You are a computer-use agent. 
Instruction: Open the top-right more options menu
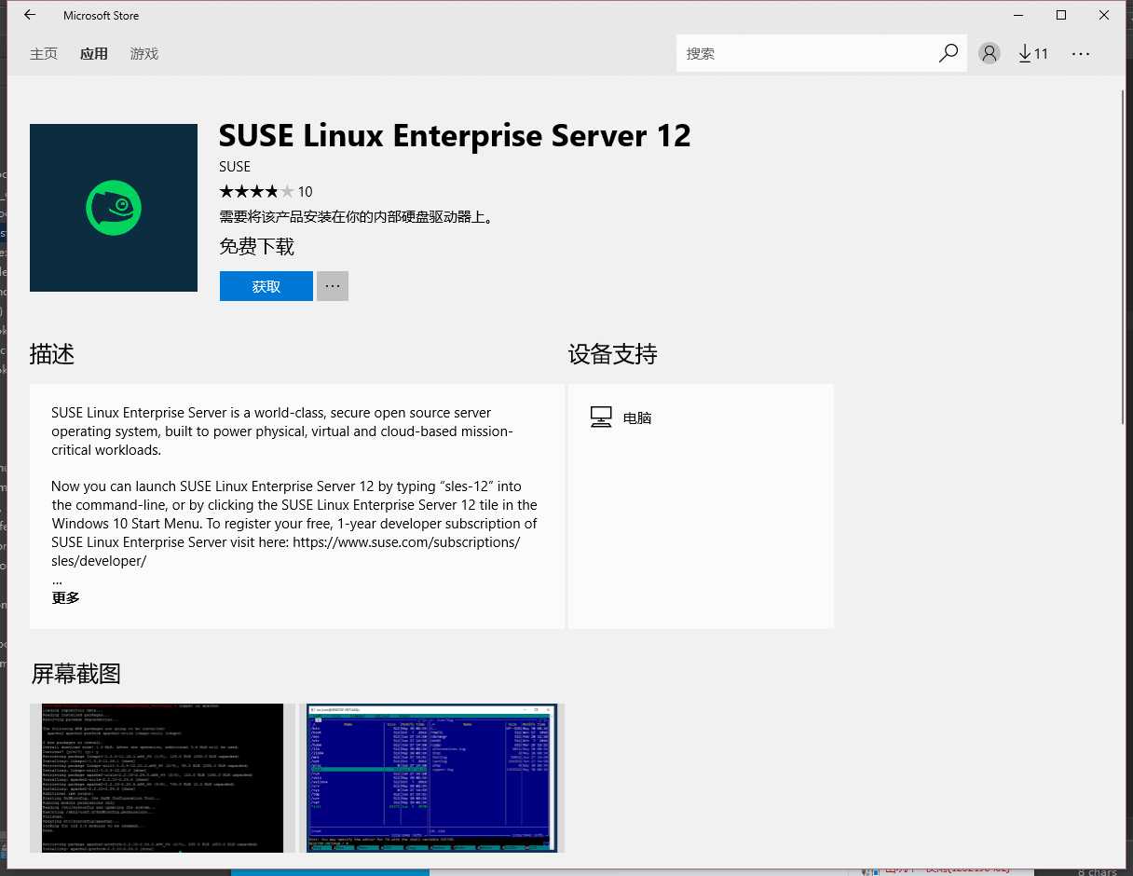(x=1081, y=54)
